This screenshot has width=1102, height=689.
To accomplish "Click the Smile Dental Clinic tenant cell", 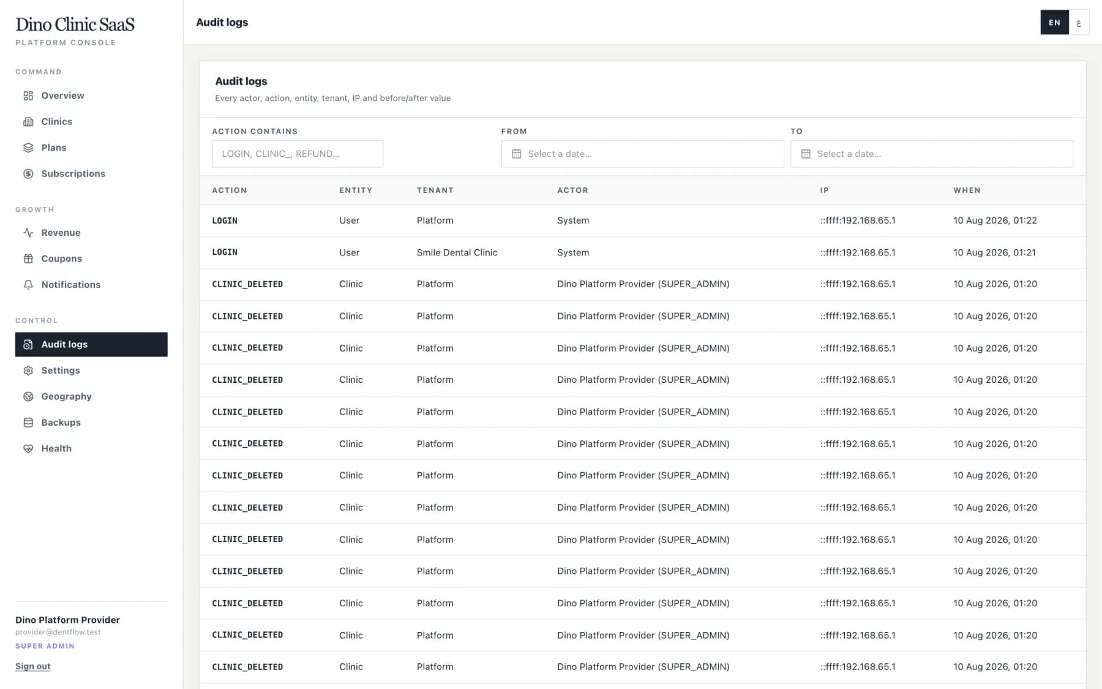I will (457, 252).
